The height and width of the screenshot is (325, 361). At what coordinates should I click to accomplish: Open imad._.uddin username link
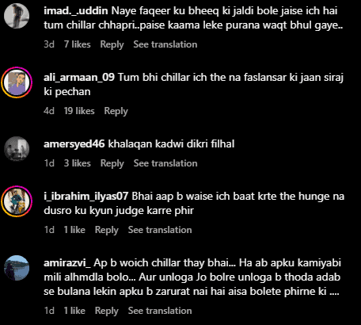[x=76, y=11]
